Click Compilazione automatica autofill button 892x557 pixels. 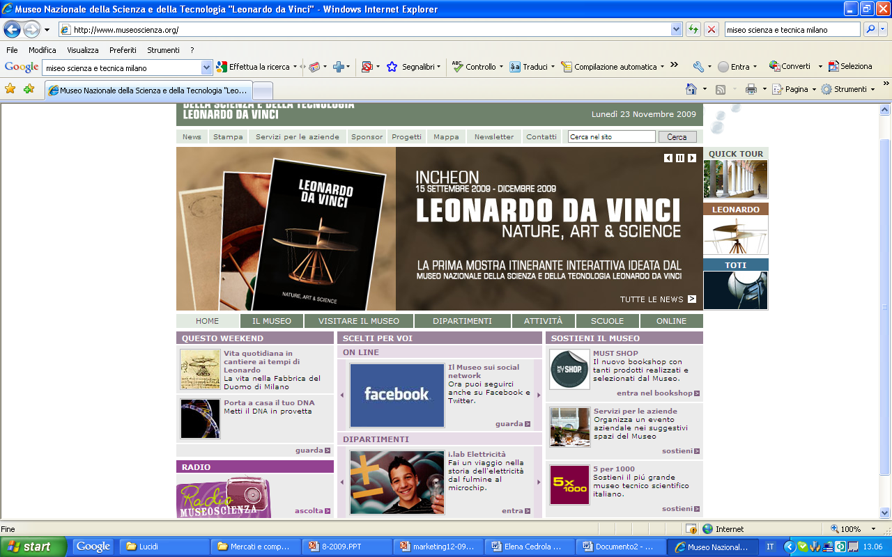coord(609,67)
